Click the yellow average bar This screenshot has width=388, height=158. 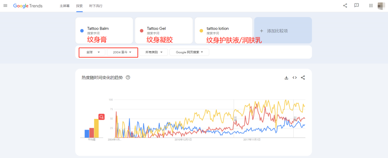coord(96,128)
